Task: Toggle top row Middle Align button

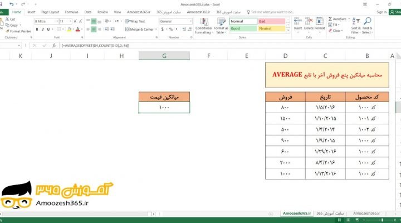Action: click(94, 22)
